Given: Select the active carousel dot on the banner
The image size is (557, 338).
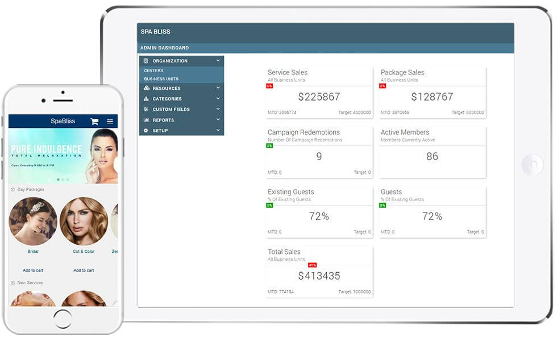Looking at the screenshot, I should [x=58, y=180].
